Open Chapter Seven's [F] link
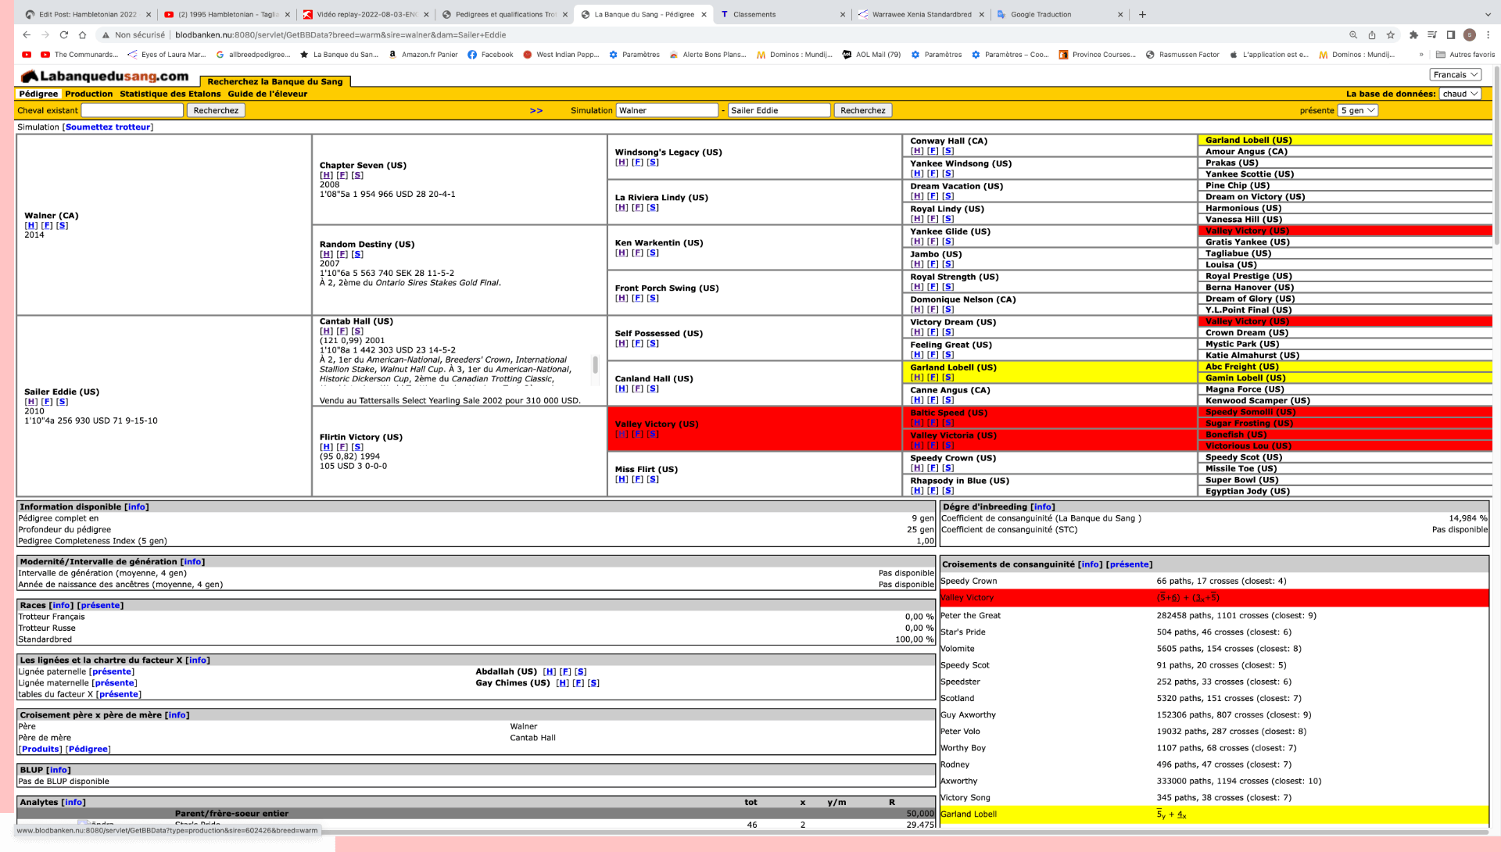 click(342, 175)
